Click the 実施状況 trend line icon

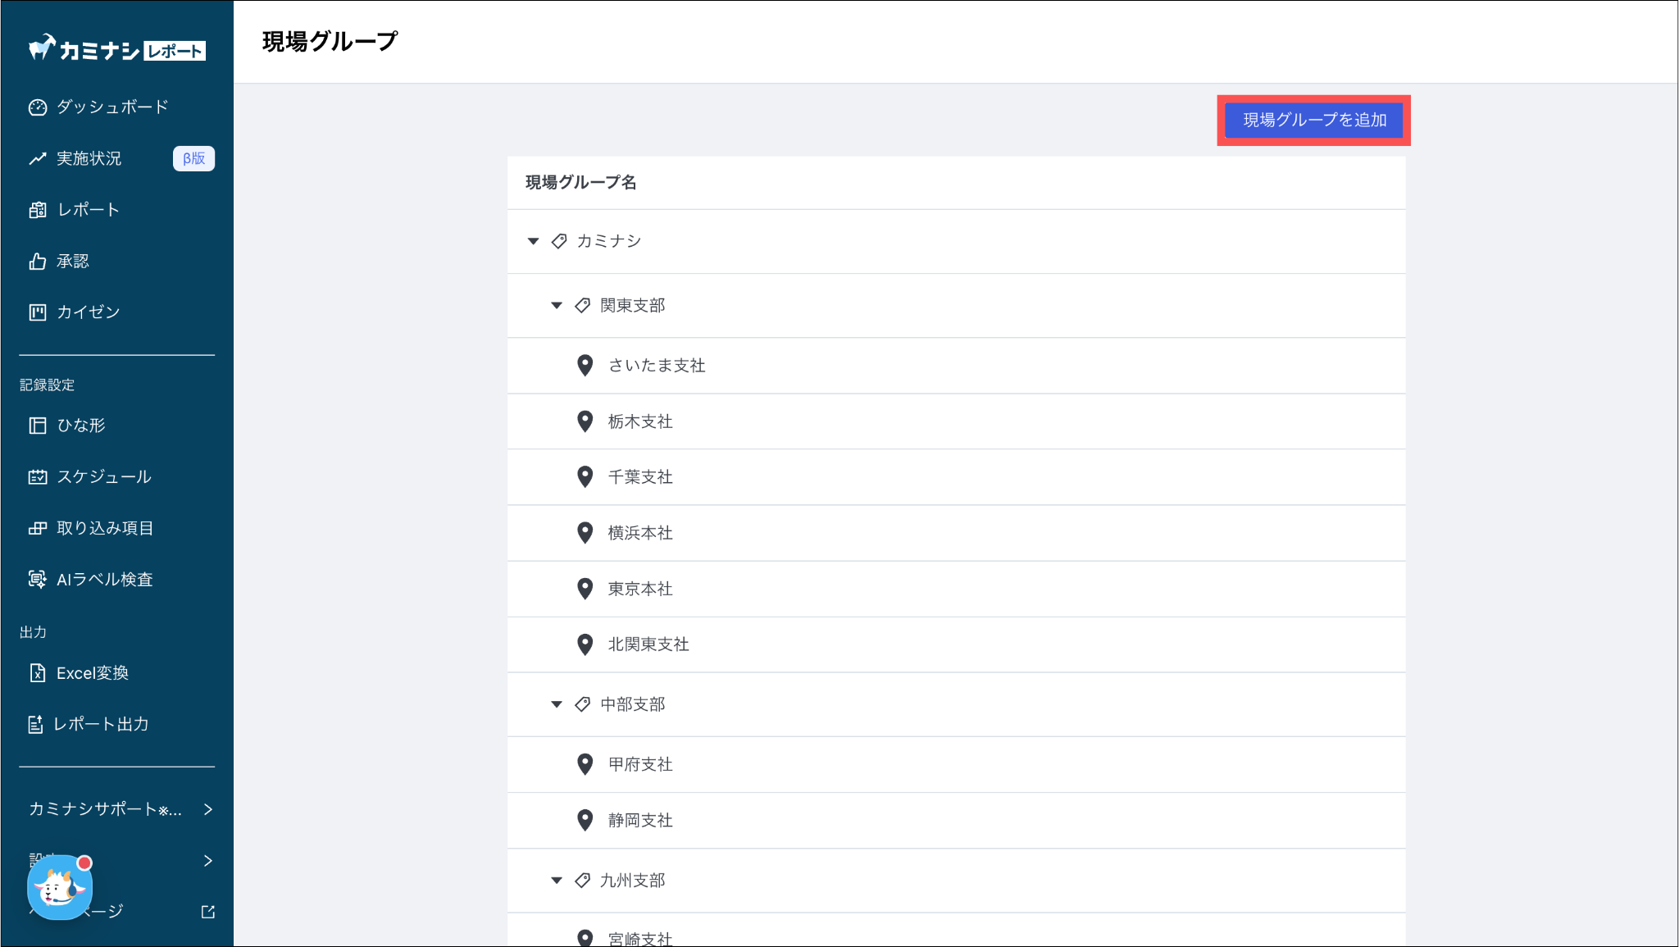(38, 159)
